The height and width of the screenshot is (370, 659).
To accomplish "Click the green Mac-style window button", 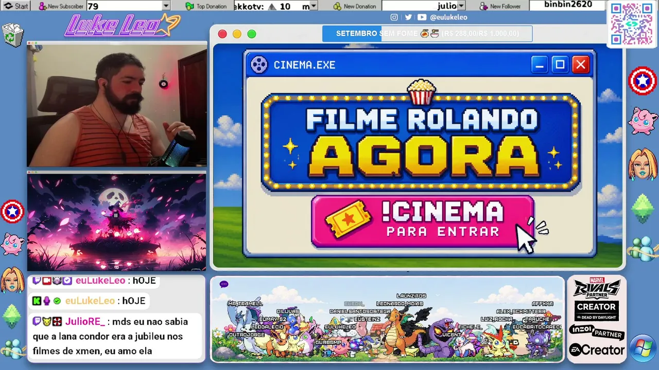I will (251, 34).
